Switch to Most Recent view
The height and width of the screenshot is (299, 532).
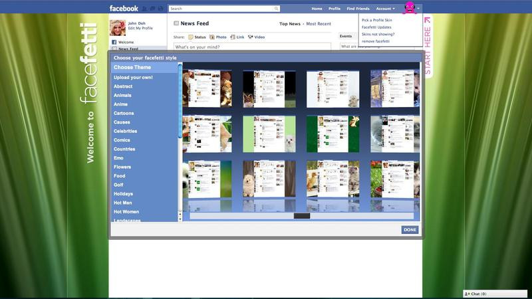pos(319,24)
